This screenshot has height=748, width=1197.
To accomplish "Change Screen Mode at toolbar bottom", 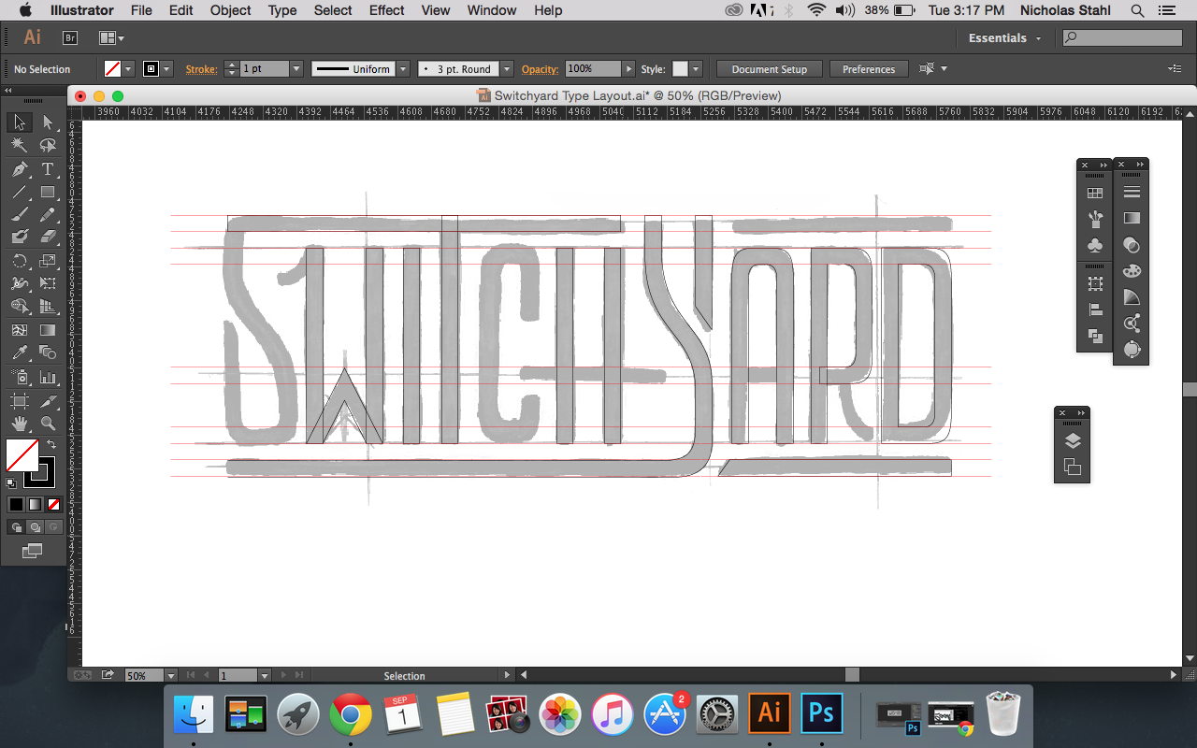I will point(33,551).
